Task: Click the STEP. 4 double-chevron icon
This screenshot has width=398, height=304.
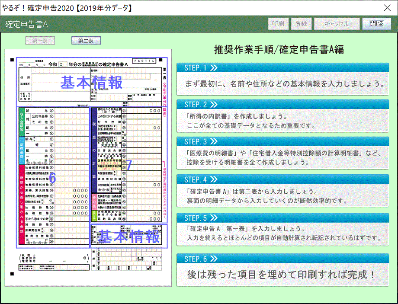Action: pyautogui.click(x=214, y=179)
